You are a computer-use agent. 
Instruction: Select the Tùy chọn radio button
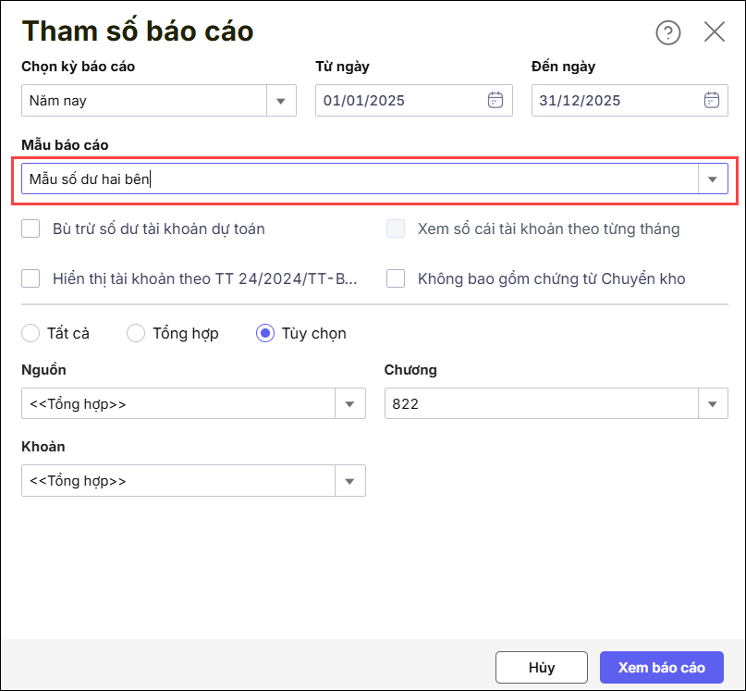point(265,333)
